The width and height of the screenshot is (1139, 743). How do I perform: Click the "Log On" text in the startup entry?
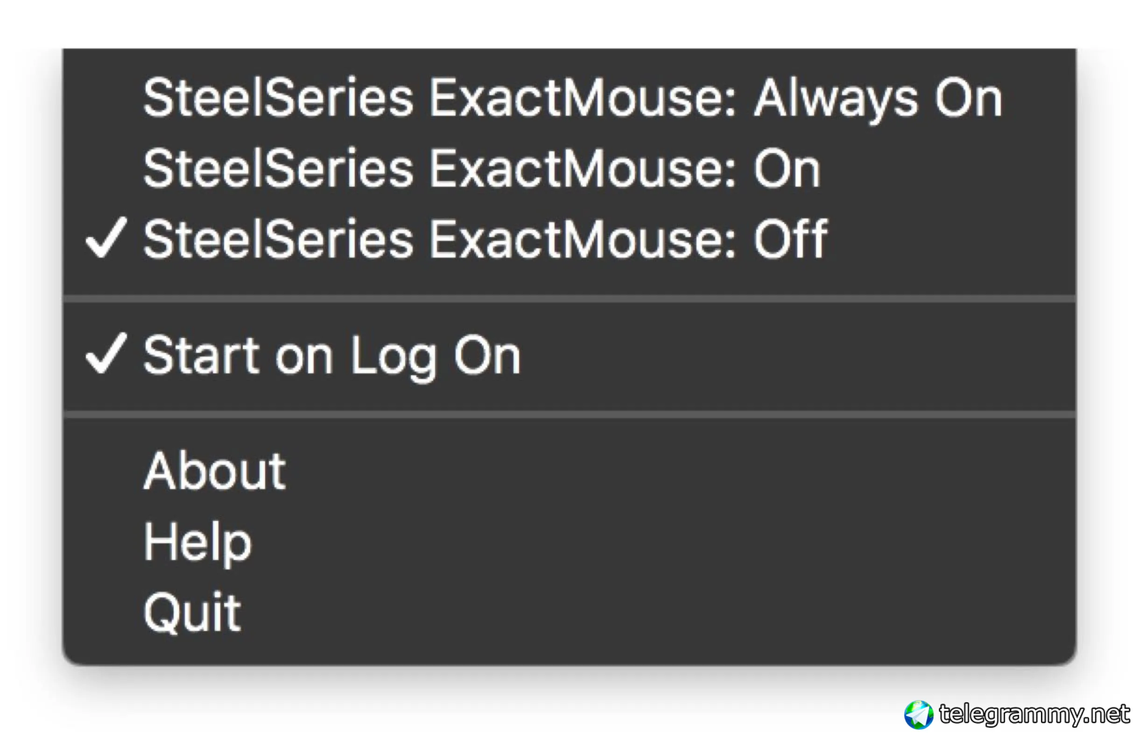(435, 356)
